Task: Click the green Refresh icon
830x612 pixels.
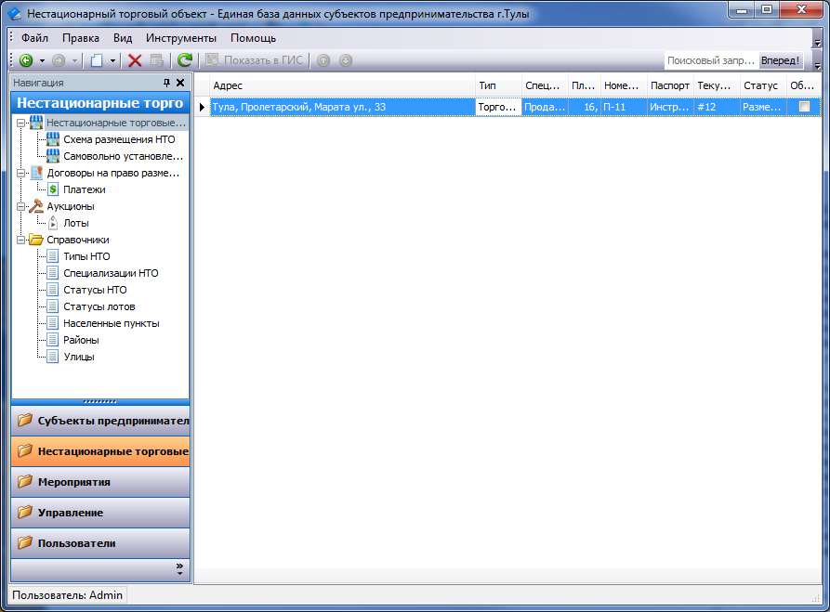Action: pyautogui.click(x=185, y=60)
